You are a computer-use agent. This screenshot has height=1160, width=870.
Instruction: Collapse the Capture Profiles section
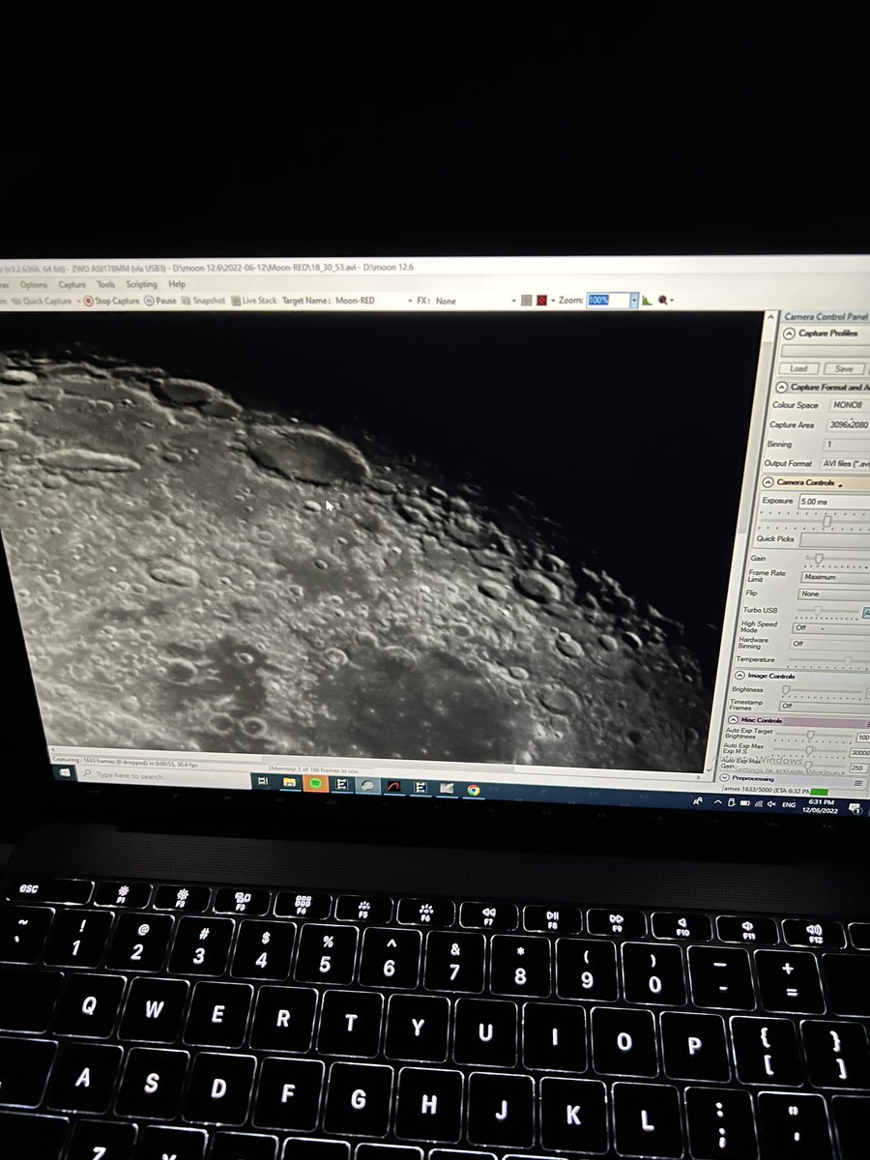(x=791, y=333)
